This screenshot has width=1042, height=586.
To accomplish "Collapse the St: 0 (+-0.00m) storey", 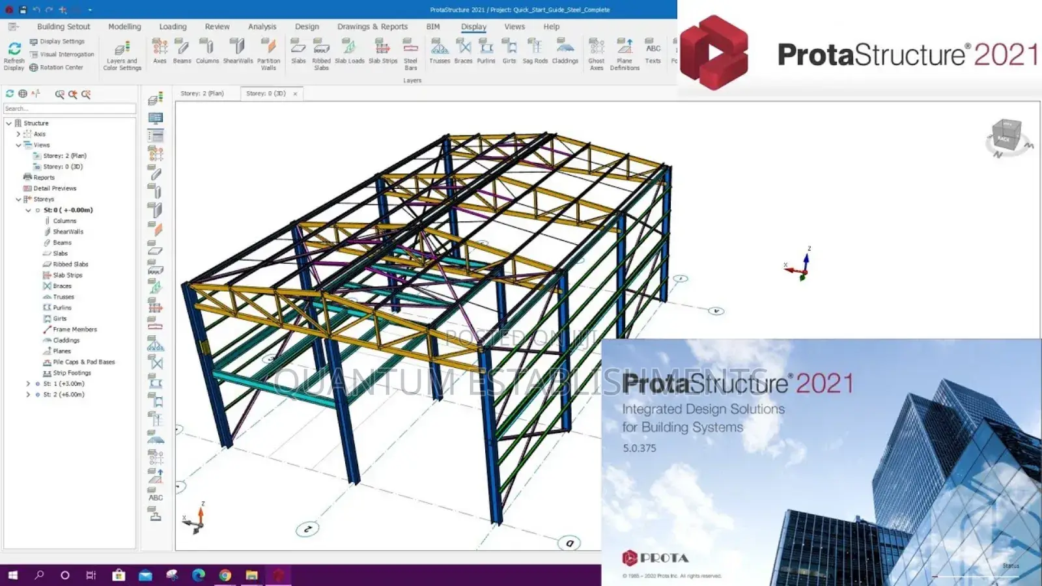I will click(x=28, y=210).
